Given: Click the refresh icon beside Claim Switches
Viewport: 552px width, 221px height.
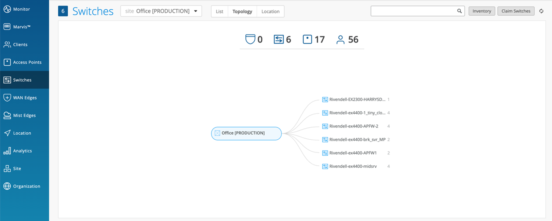Looking at the screenshot, I should [541, 11].
